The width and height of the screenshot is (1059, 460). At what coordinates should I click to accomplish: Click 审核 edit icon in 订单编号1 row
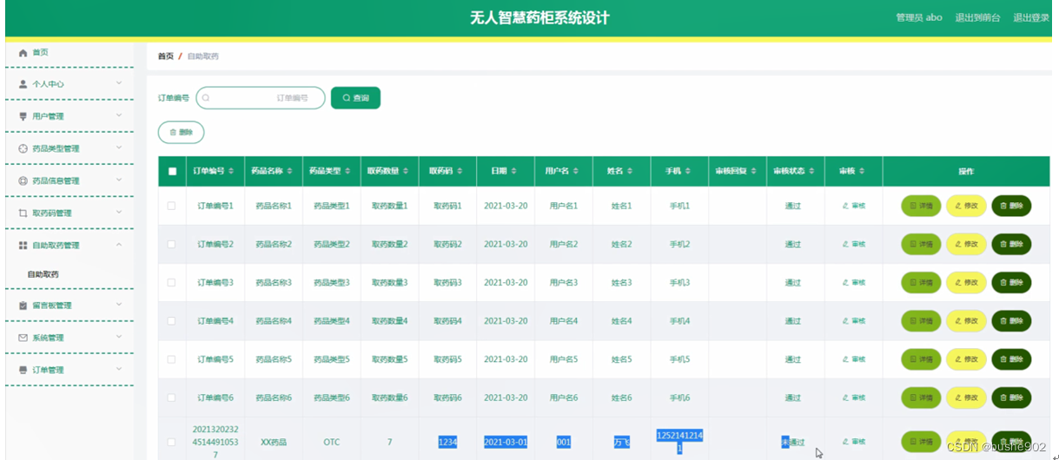846,206
